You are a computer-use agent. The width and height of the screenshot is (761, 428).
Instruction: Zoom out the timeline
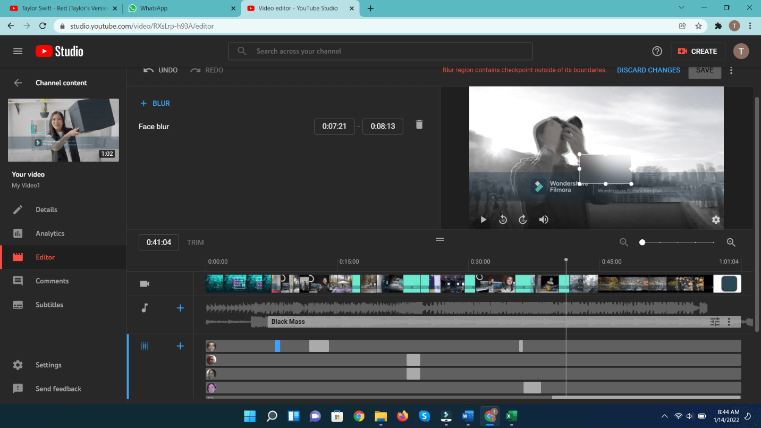(x=624, y=242)
